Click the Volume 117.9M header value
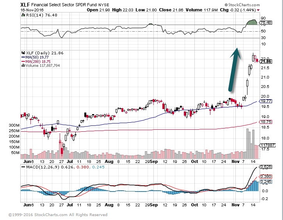 coord(201,10)
